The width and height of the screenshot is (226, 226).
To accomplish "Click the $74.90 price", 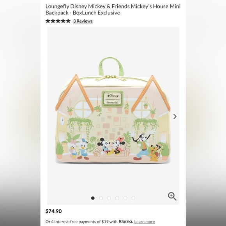I will pos(54,211).
